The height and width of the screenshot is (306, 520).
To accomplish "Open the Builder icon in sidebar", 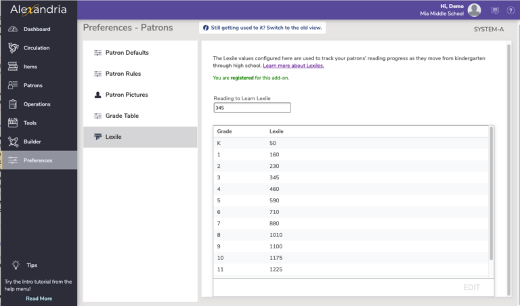I will click(12, 141).
